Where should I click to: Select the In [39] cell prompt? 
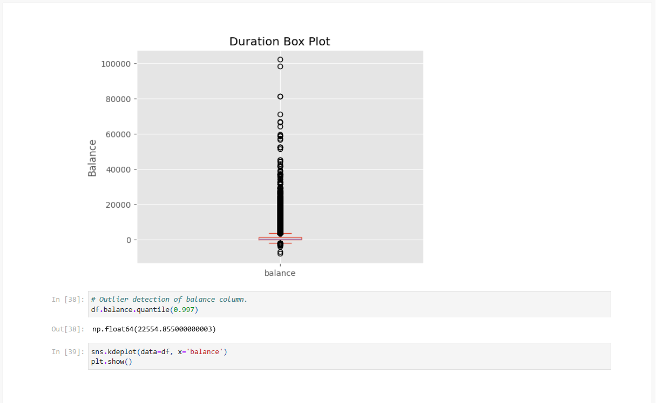67,352
